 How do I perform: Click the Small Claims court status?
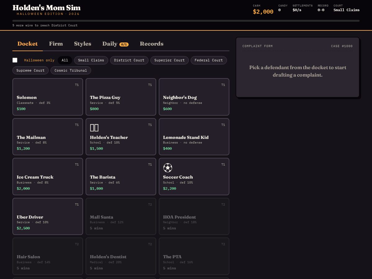(347, 10)
